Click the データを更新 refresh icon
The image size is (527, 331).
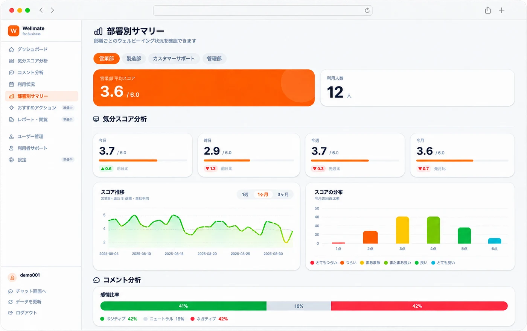click(11, 302)
